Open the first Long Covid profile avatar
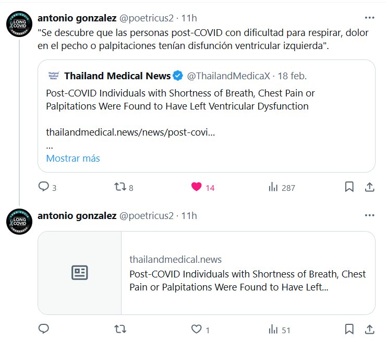The image size is (386, 340). click(x=19, y=25)
